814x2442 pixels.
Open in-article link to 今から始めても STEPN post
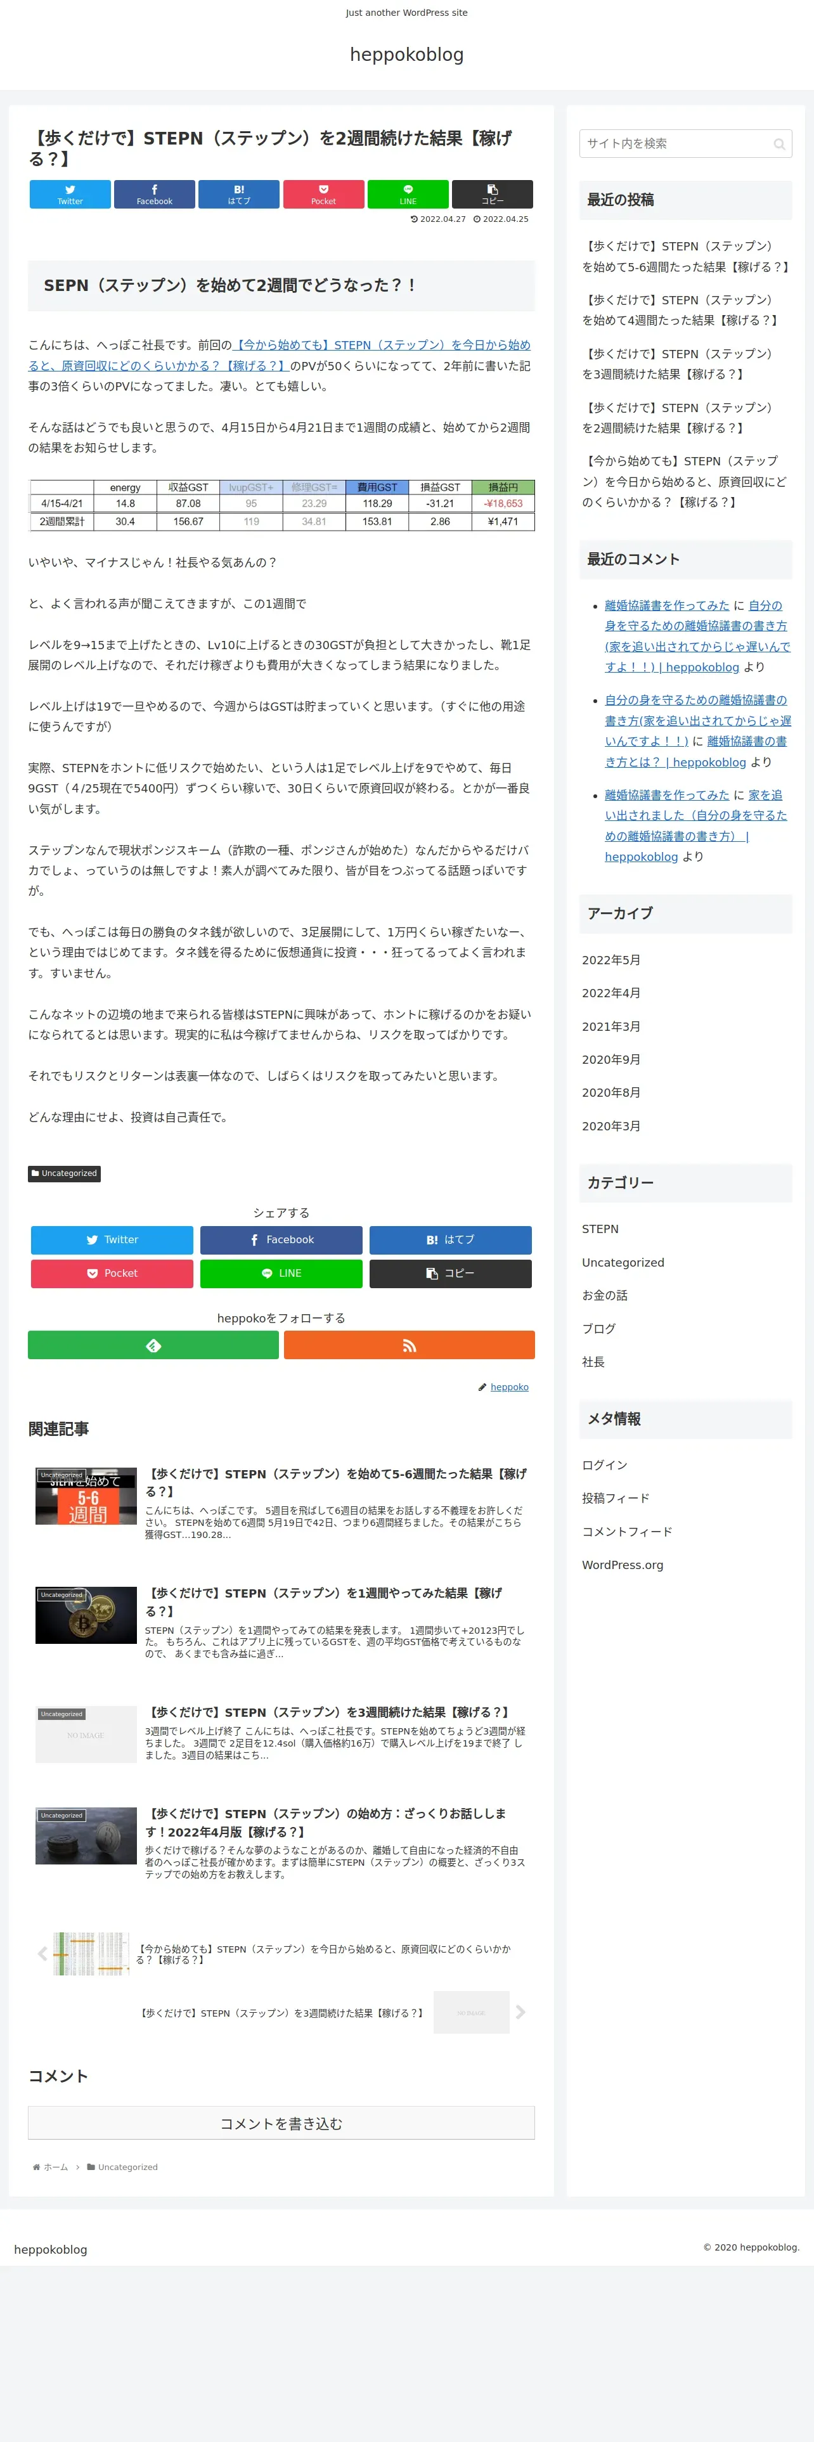[x=280, y=356]
